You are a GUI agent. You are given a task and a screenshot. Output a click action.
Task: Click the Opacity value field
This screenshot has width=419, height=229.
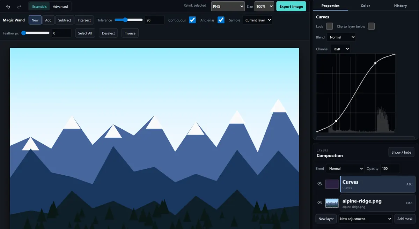390,168
